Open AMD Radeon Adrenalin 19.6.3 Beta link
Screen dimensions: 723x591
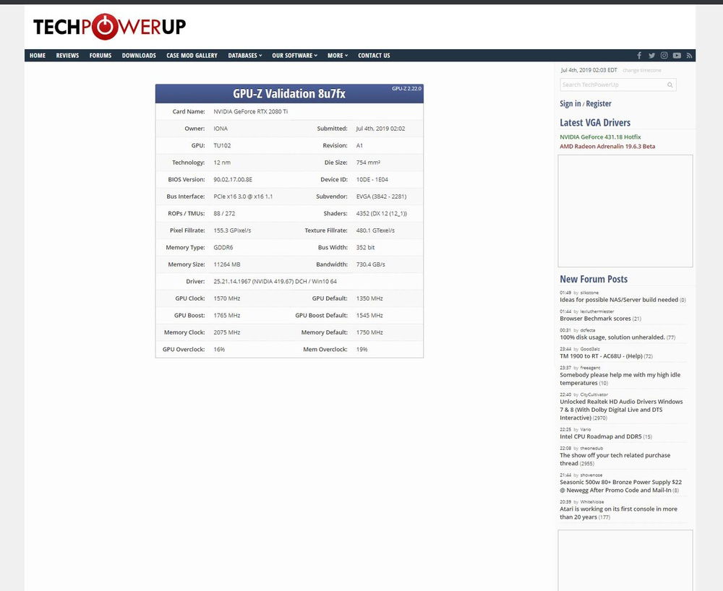[607, 147]
